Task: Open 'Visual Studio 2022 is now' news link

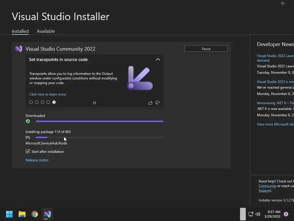Action: (x=275, y=82)
